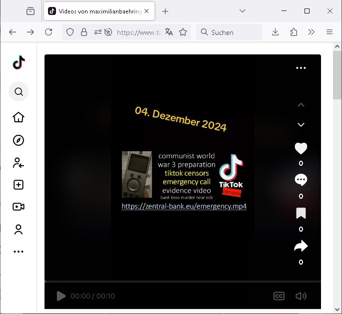Go to the Home feed icon
This screenshot has width=342, height=314.
[x=18, y=117]
